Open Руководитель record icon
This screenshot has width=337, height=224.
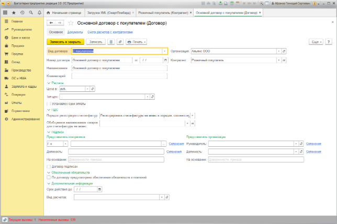pos(301,144)
